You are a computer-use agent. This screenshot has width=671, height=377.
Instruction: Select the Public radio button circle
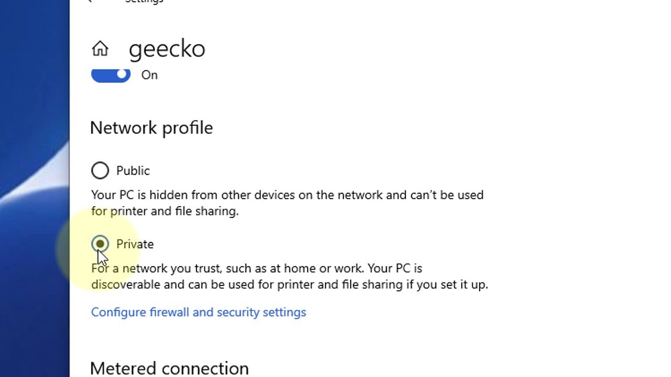point(100,171)
